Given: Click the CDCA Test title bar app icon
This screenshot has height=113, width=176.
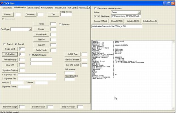Looking at the screenshot, I should click(2, 3).
